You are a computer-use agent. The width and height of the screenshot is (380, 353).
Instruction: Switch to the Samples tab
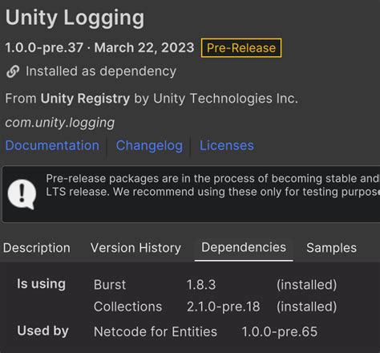[331, 248]
